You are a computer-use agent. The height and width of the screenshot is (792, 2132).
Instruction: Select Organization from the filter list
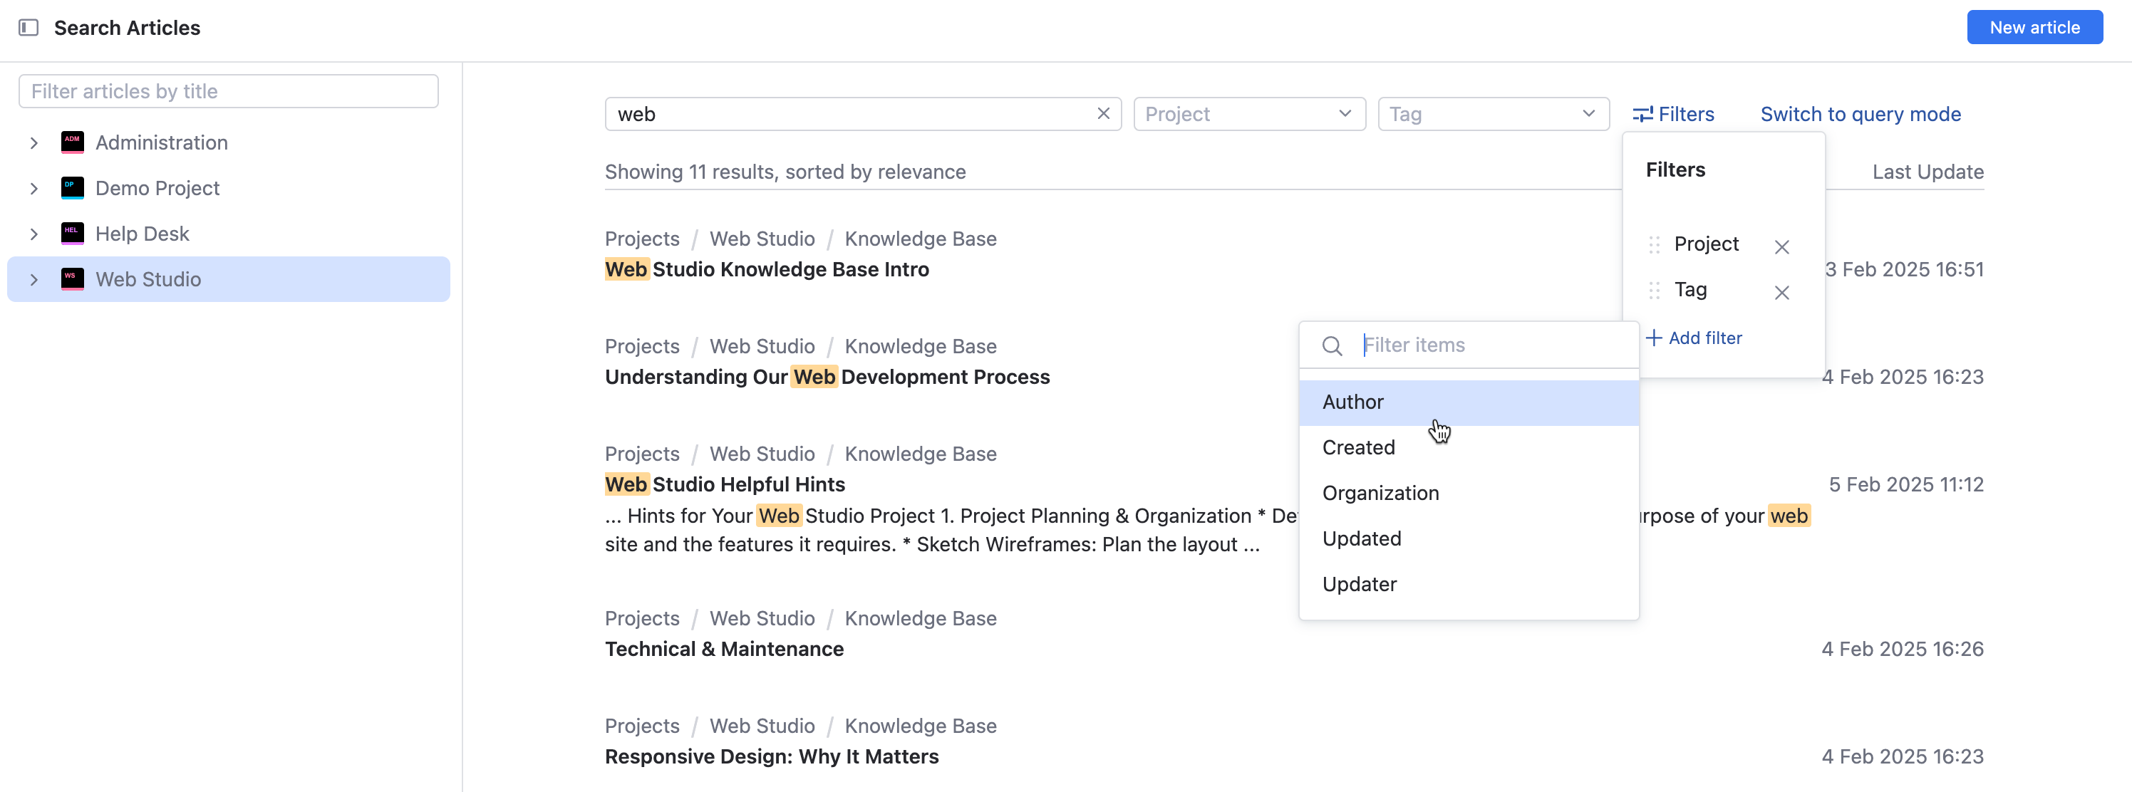(1380, 492)
